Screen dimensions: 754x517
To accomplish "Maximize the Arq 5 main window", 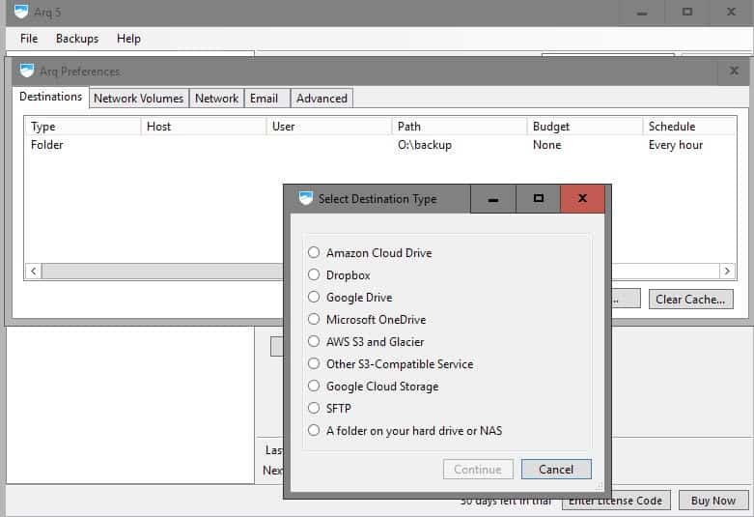I will click(x=687, y=12).
